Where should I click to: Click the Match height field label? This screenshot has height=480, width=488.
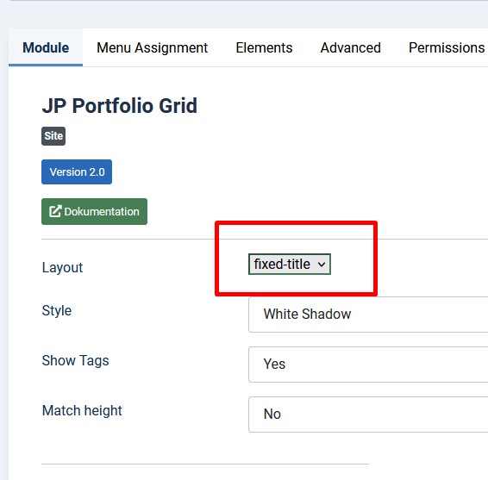click(x=82, y=411)
